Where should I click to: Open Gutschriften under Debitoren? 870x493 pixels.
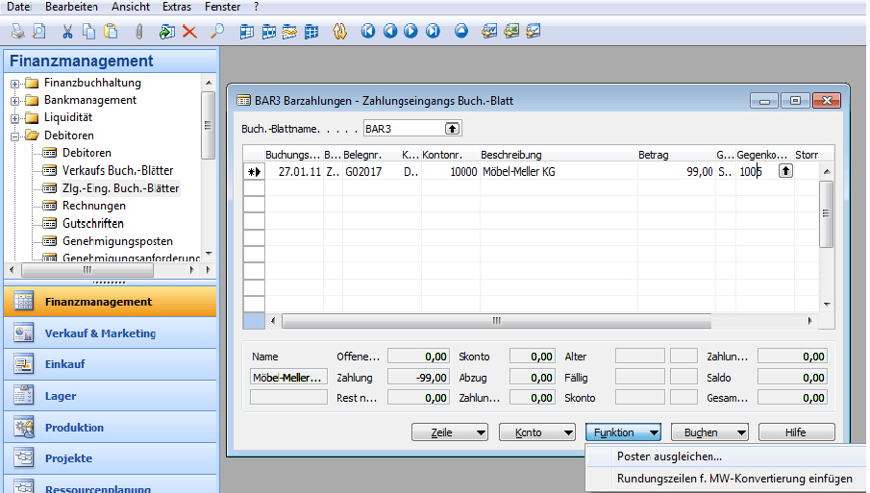[x=92, y=224]
